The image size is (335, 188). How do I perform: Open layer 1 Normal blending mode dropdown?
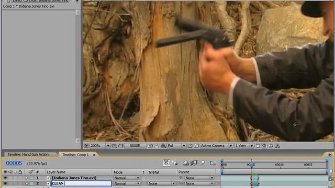click(127, 178)
